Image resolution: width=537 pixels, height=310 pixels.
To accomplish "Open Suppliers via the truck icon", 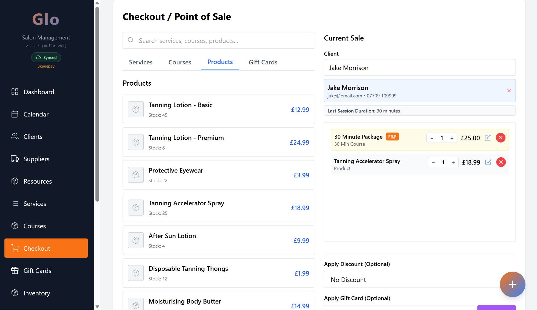I will 15,159.
